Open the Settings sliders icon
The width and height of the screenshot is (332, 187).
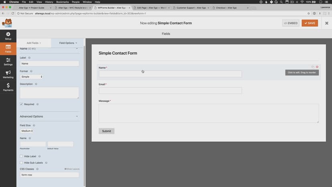[x=8, y=61]
